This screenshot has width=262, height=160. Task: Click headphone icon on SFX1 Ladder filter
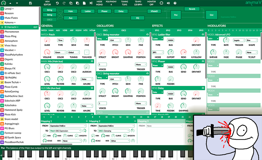[203, 35]
